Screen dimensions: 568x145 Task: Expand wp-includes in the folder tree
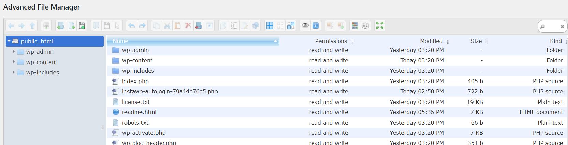[x=14, y=72]
